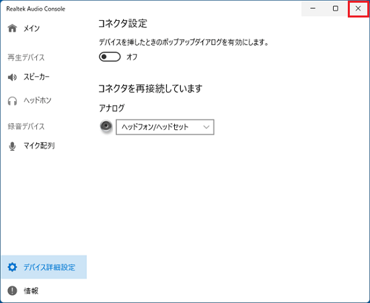Image resolution: width=370 pixels, height=303 pixels.
Task: Select the スピーカー speaker icon
Action: pyautogui.click(x=12, y=77)
